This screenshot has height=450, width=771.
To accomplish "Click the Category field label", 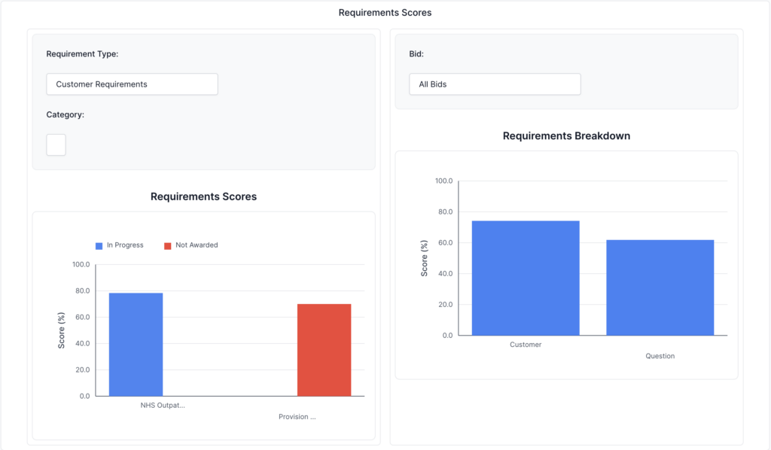I will 66,115.
